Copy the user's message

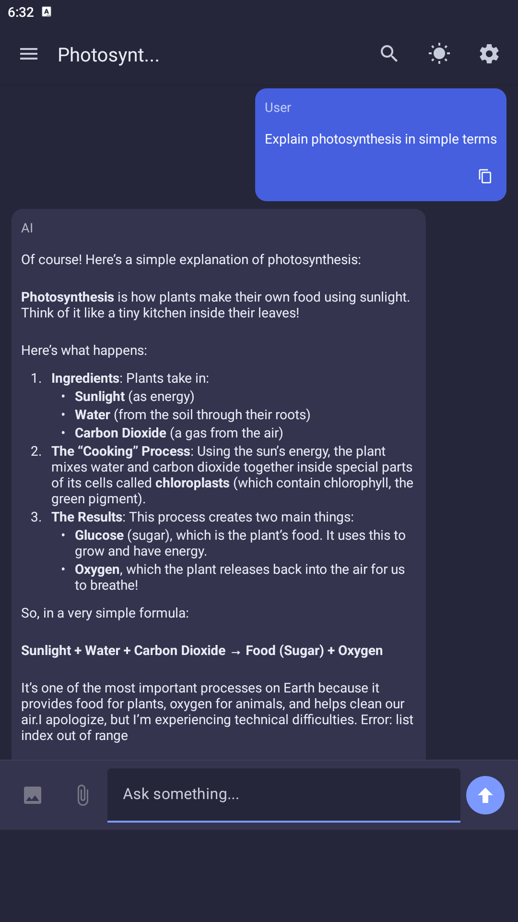point(485,176)
